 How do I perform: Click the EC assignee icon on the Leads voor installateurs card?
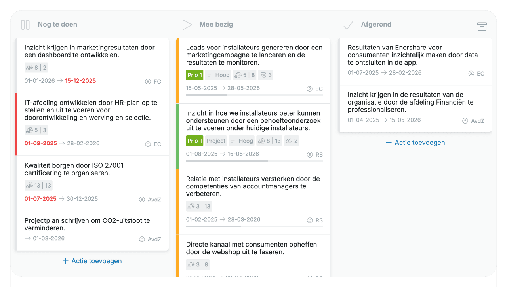click(310, 89)
